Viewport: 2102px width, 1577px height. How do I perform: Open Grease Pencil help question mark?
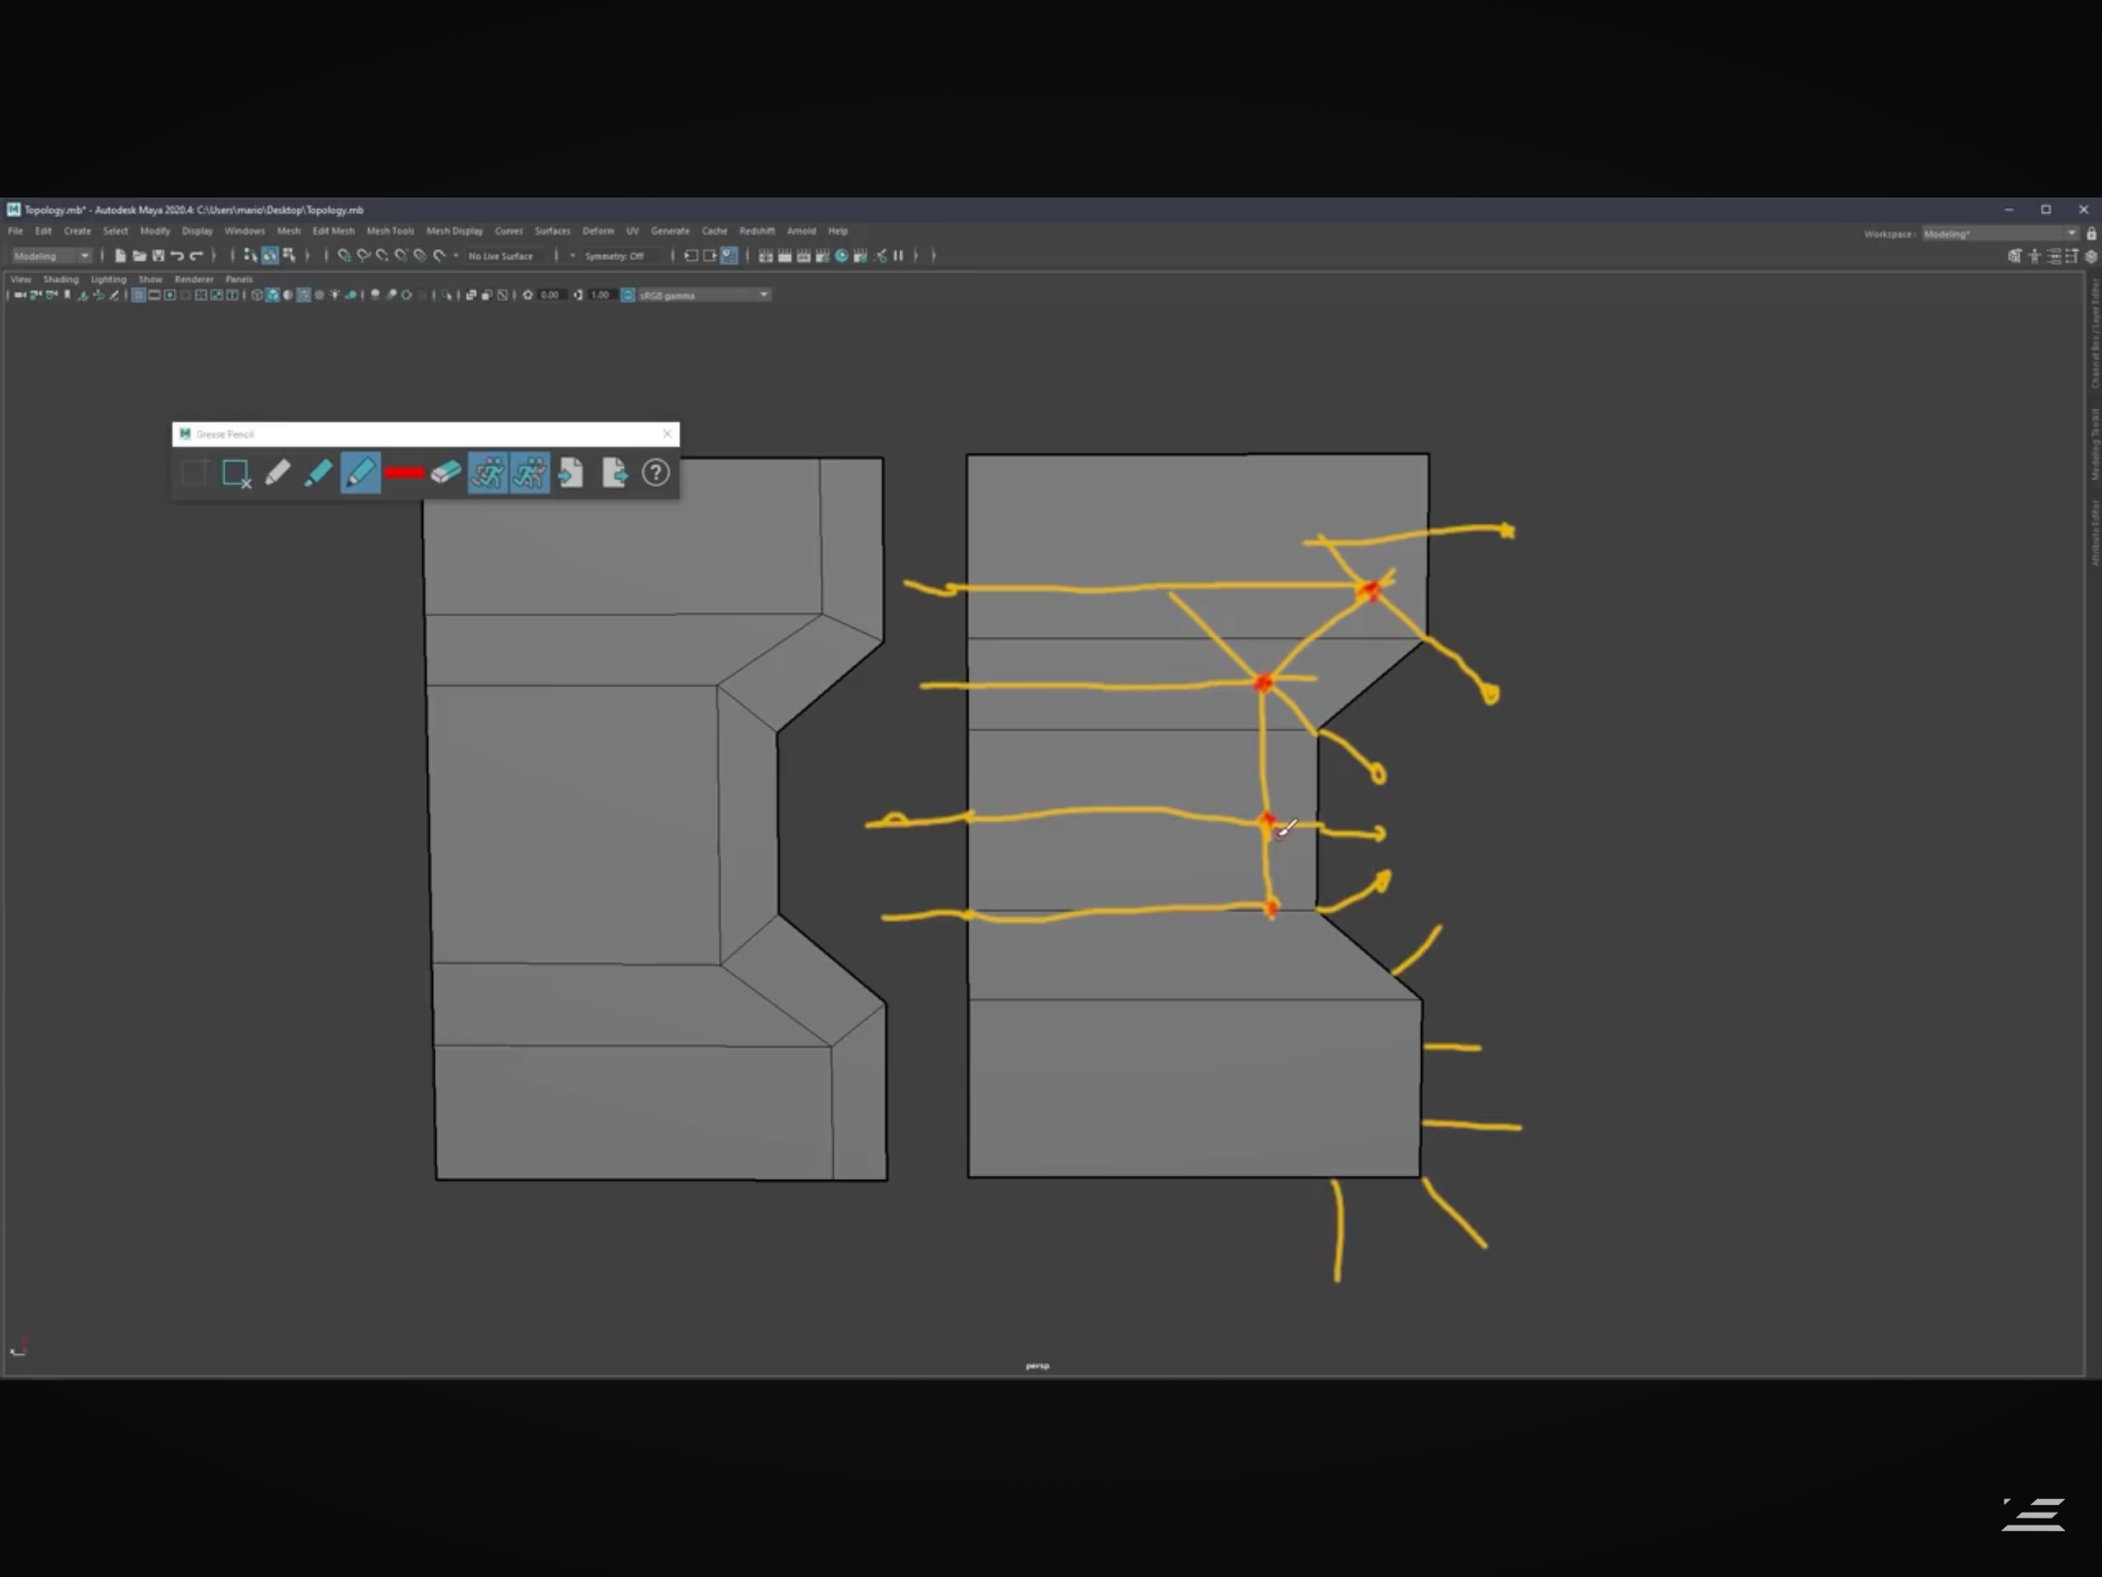point(656,474)
